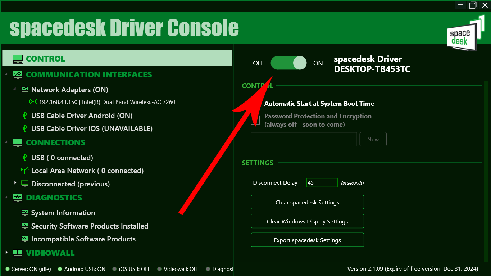This screenshot has width=491, height=276.
Task: Open System Information via its diagnostics icon
Action: pyautogui.click(x=24, y=212)
